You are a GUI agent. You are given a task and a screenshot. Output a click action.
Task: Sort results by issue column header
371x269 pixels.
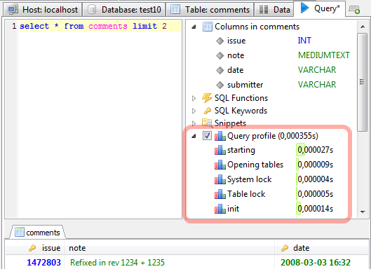point(34,248)
